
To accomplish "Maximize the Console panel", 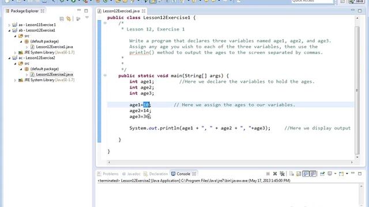I will pyautogui.click(x=360, y=174).
